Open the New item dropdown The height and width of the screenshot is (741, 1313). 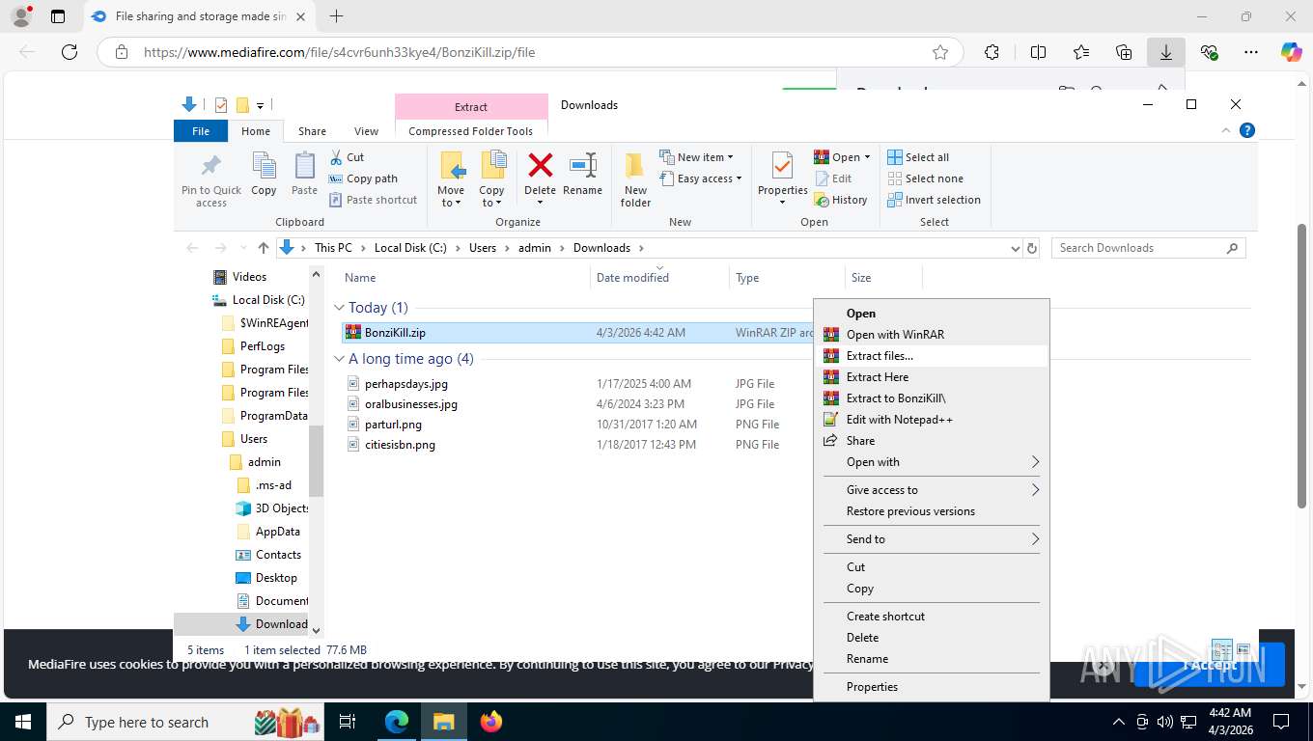pyautogui.click(x=697, y=157)
